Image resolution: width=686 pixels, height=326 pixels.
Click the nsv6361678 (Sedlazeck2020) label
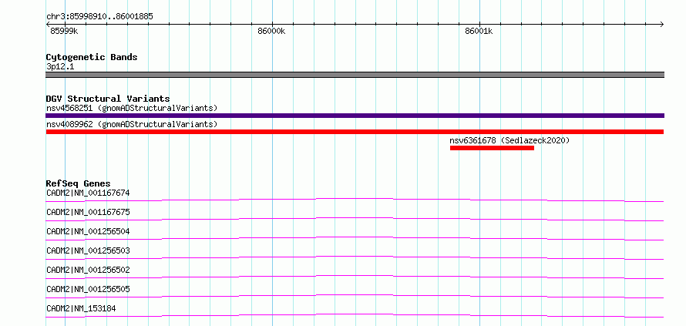pyautogui.click(x=509, y=140)
